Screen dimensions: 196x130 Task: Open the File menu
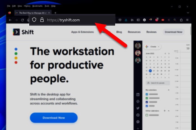click(x=8, y=6)
